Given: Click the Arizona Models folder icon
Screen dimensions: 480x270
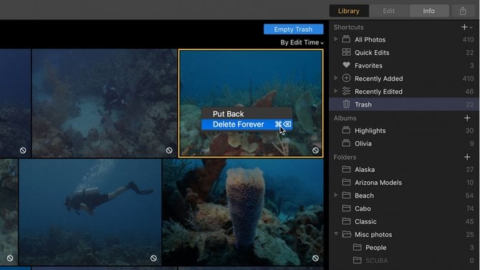Looking at the screenshot, I should coord(346,182).
